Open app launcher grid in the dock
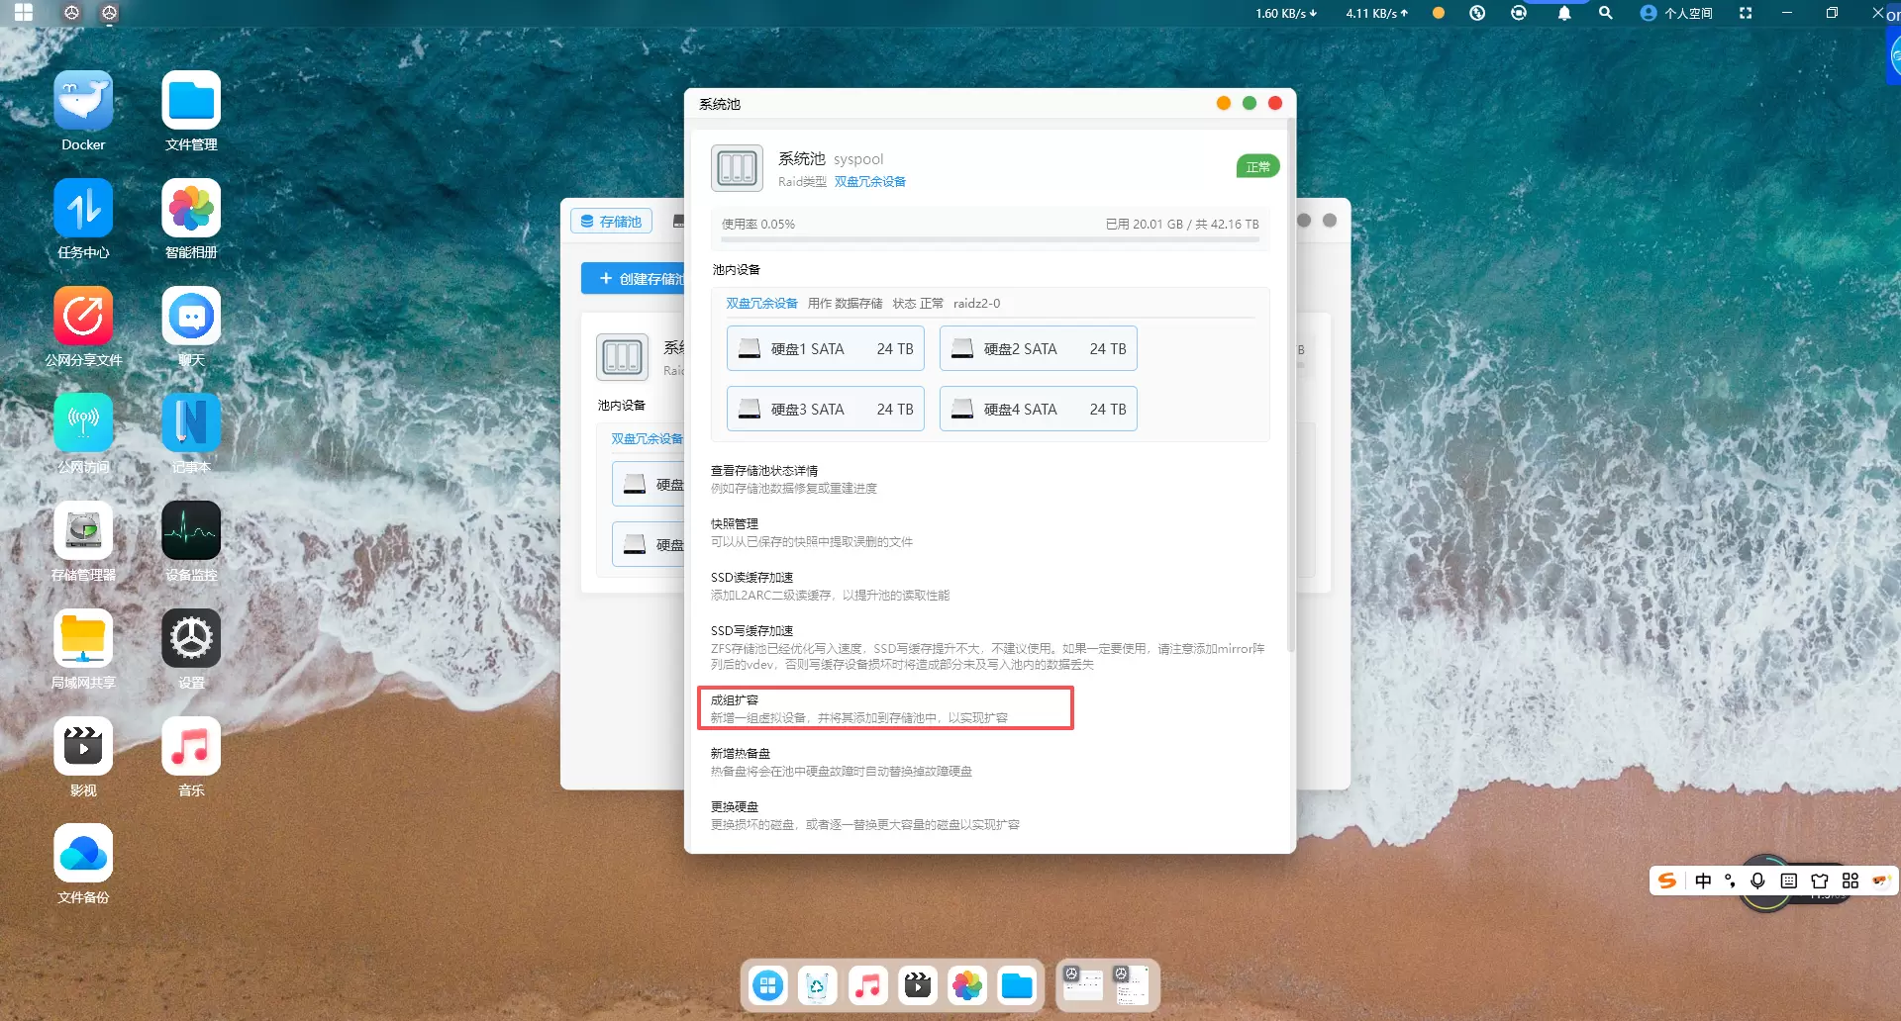 [x=767, y=985]
